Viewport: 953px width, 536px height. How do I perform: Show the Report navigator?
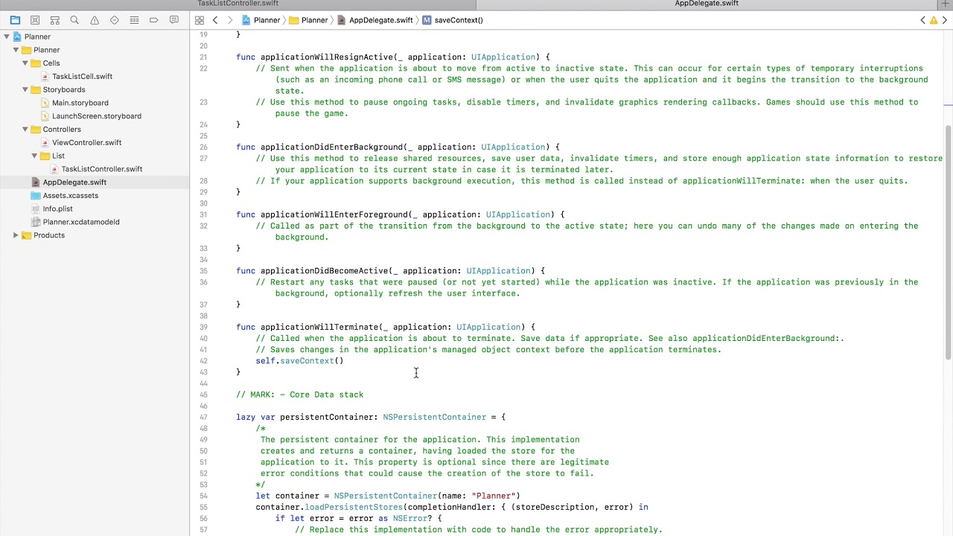click(173, 20)
